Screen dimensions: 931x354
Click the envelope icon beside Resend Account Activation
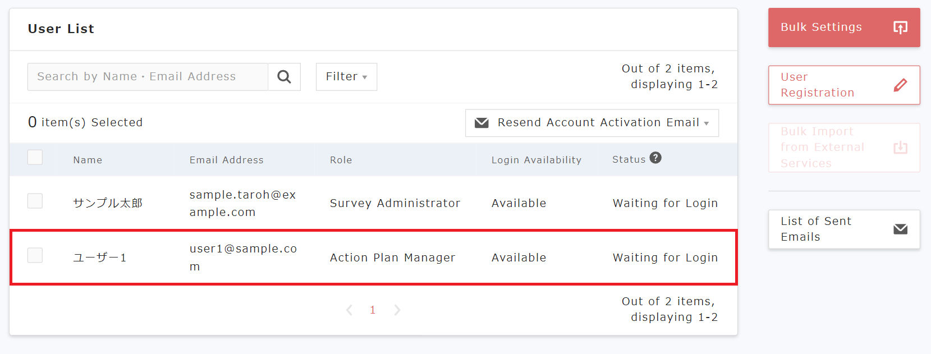481,123
